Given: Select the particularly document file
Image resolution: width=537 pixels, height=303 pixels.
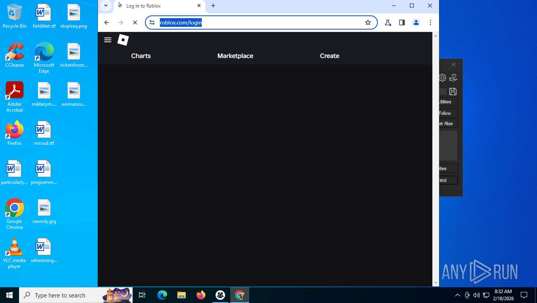Looking at the screenshot, I should 15,172.
